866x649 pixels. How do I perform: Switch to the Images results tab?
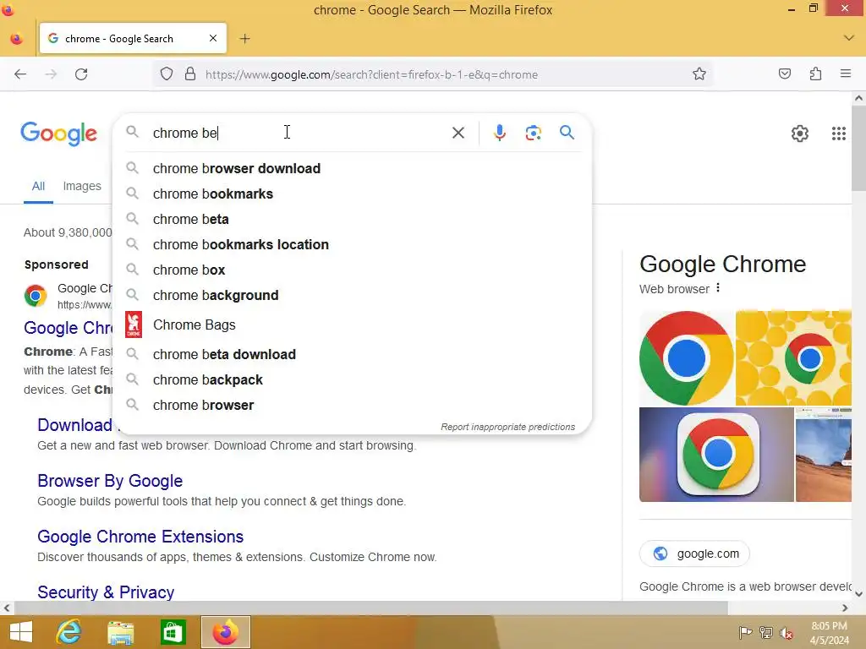point(82,187)
